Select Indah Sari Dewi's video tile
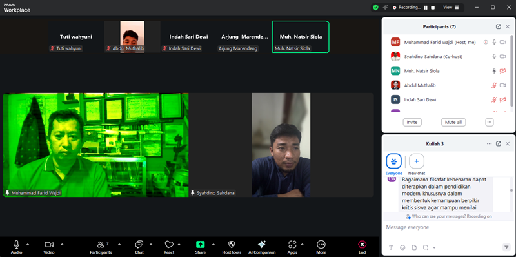 point(188,37)
